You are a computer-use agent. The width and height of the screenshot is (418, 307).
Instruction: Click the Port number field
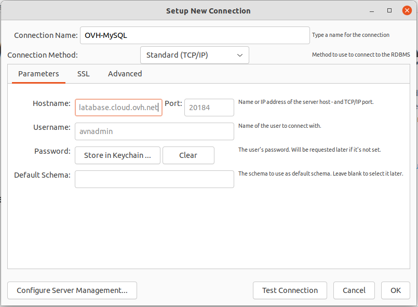(x=209, y=108)
